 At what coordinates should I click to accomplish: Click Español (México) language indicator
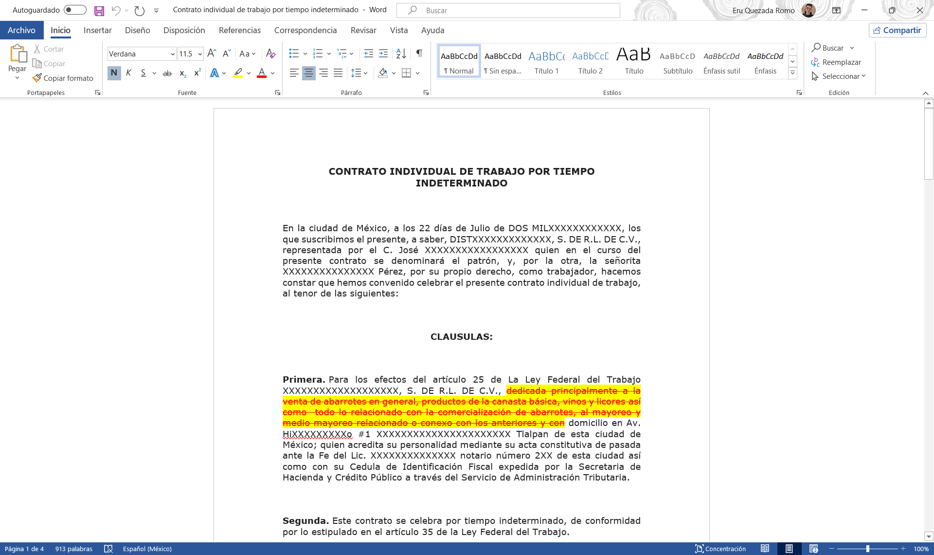point(147,549)
